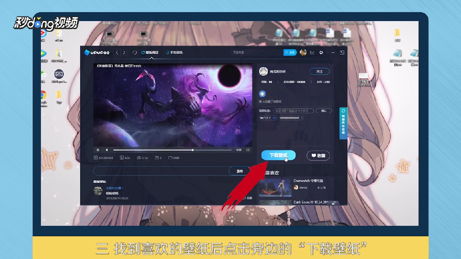Go back with the left arrow

tap(117, 52)
